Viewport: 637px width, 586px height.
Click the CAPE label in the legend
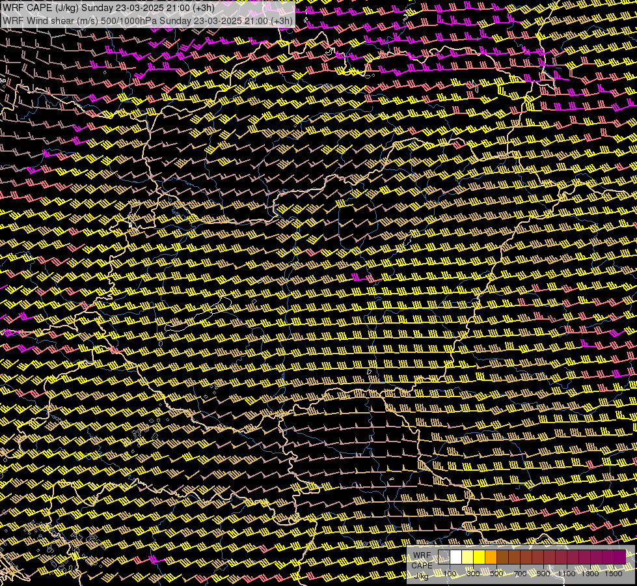[422, 565]
